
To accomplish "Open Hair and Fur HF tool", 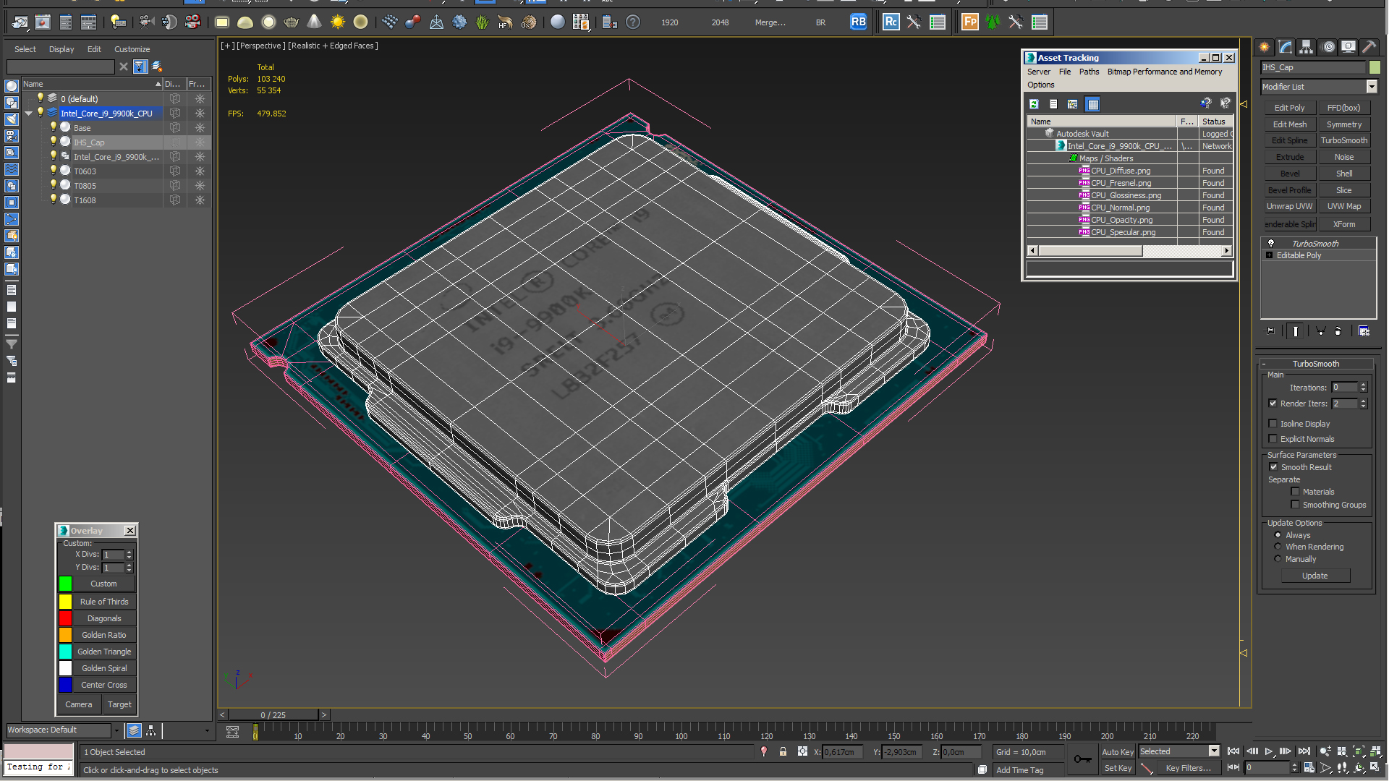I will (505, 22).
